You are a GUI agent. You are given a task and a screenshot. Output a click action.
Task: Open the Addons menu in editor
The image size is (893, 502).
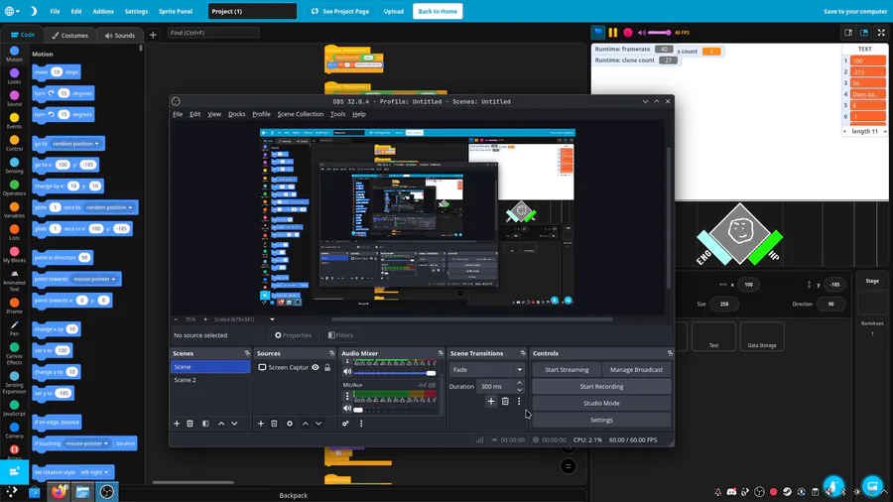pyautogui.click(x=103, y=11)
